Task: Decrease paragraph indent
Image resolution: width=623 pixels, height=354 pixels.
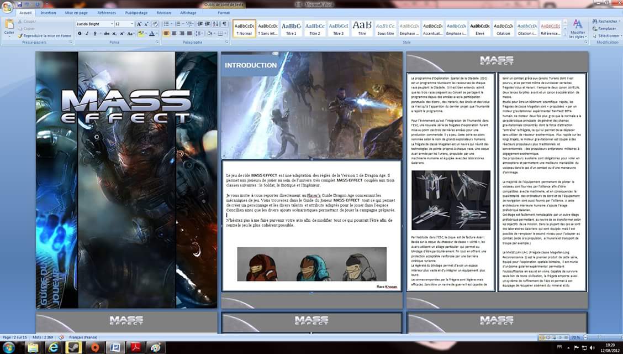Action: [200, 24]
